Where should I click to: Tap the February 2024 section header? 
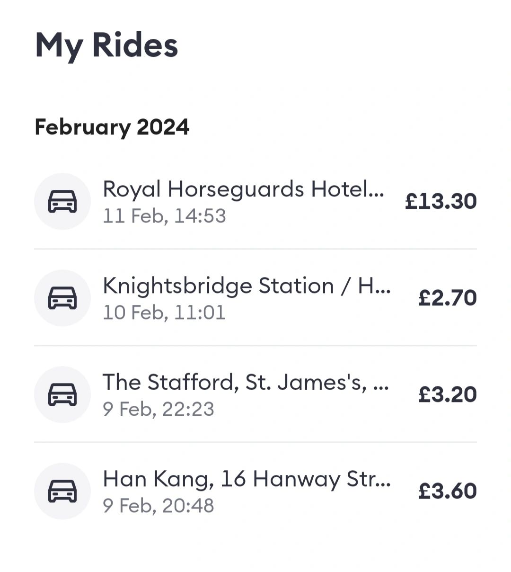point(112,127)
